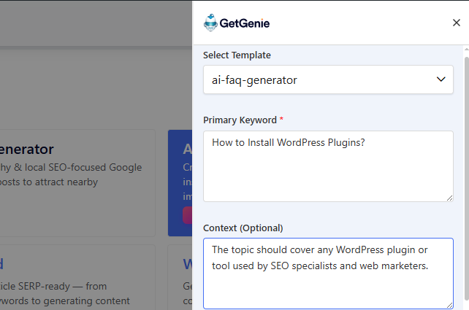The image size is (469, 310).
Task: Click the GetGenie brand name text
Action: pos(245,23)
